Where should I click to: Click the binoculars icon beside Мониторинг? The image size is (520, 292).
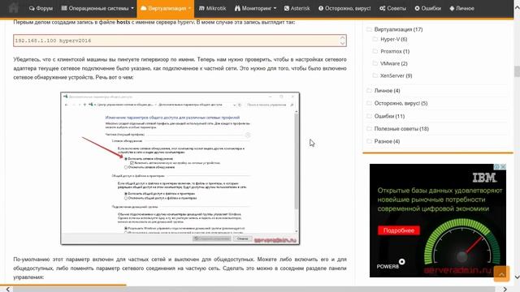(x=237, y=8)
